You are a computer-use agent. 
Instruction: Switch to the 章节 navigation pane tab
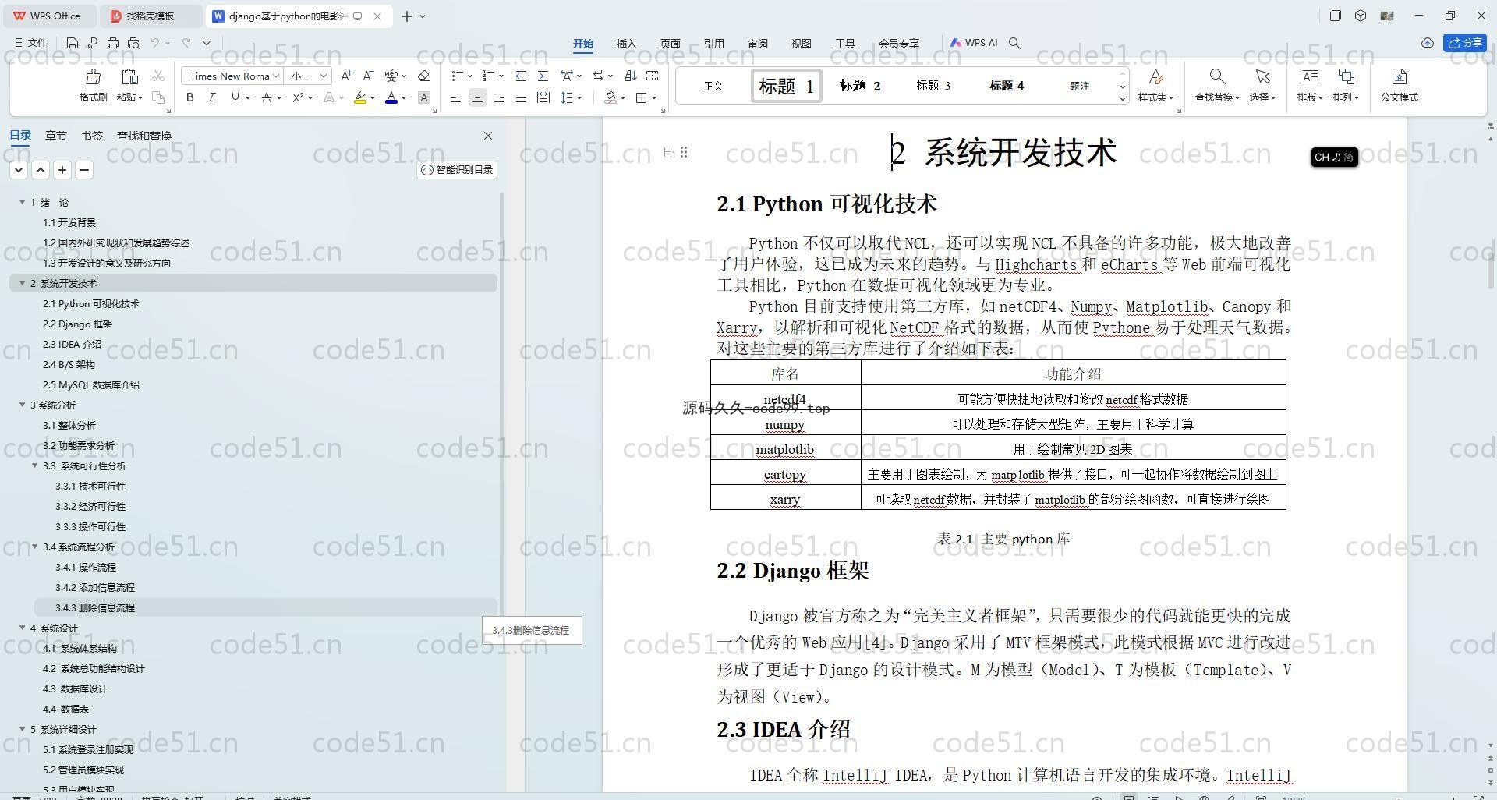pyautogui.click(x=55, y=136)
